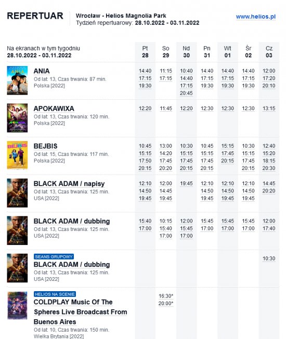Image resolution: width=286 pixels, height=339 pixels.
Task: Choose ANIA 20:45 showtime on Sunday
Action: point(186,93)
